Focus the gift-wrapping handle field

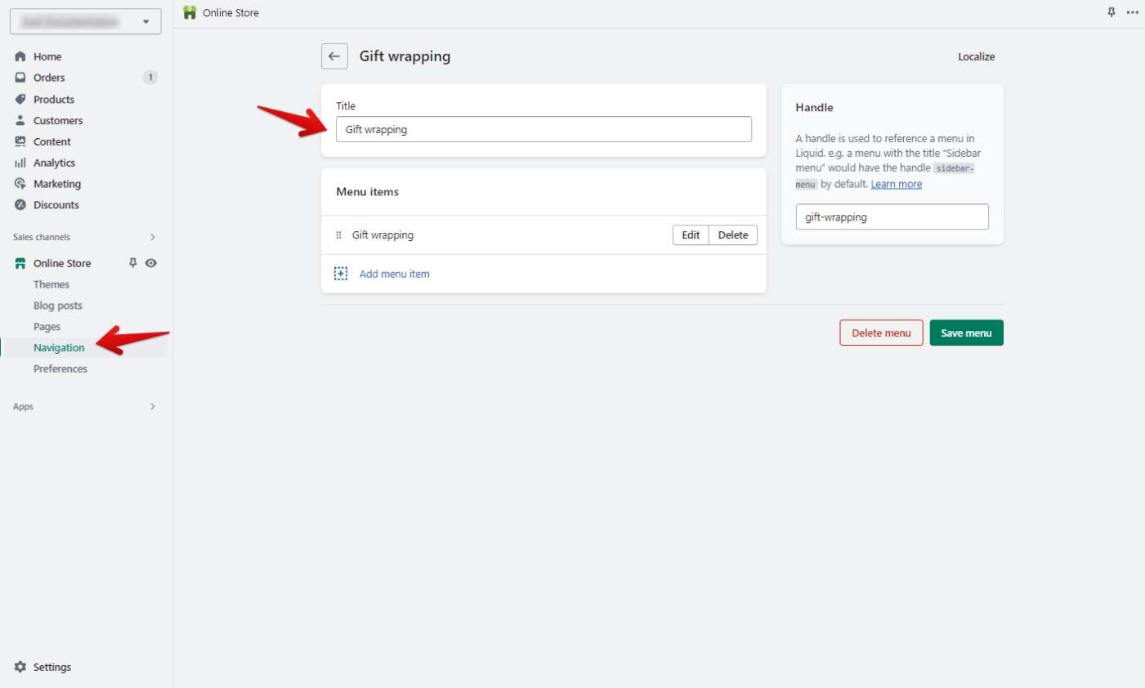click(892, 217)
